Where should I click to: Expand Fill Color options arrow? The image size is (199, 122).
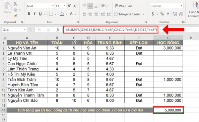pyautogui.click(x=66, y=14)
